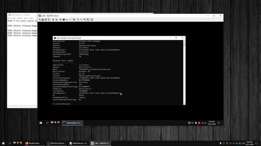Click the host microphone tray icon
261x146 pixels.
point(221,143)
